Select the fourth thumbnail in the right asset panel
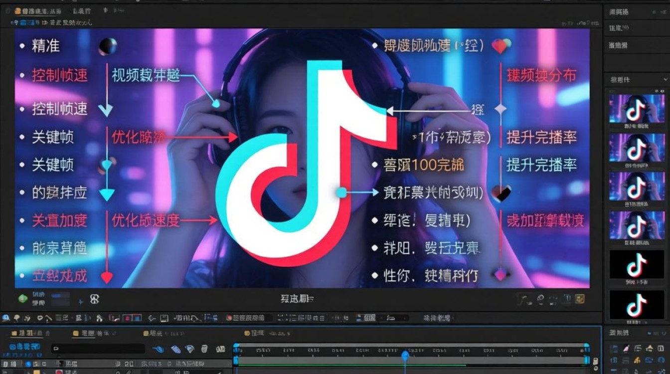 pyautogui.click(x=637, y=225)
